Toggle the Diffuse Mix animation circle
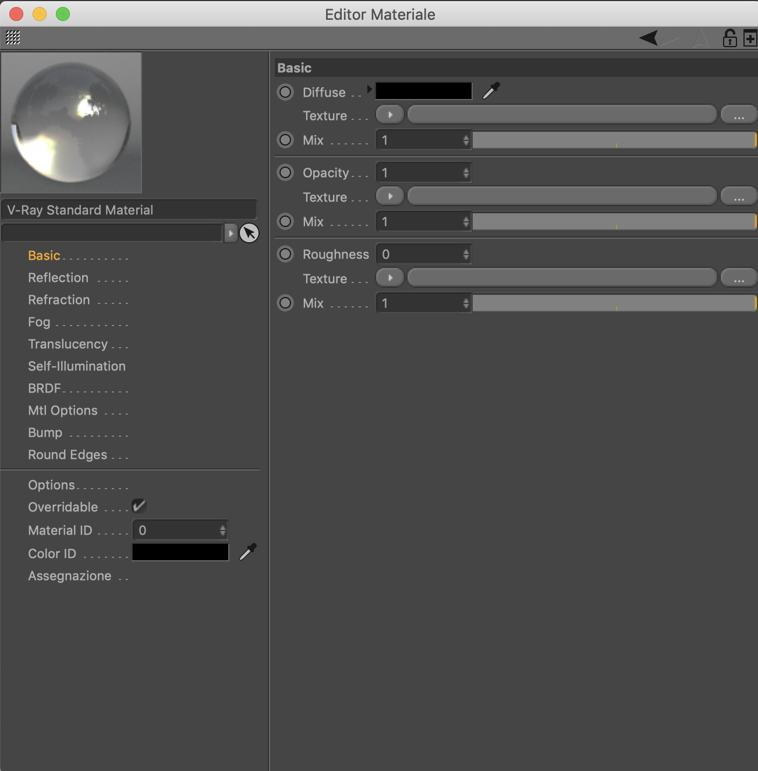The height and width of the screenshot is (771, 758). coord(285,140)
